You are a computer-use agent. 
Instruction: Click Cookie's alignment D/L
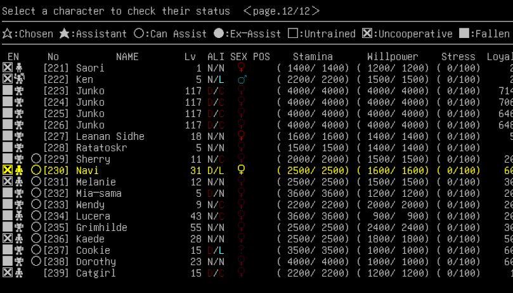click(216, 250)
